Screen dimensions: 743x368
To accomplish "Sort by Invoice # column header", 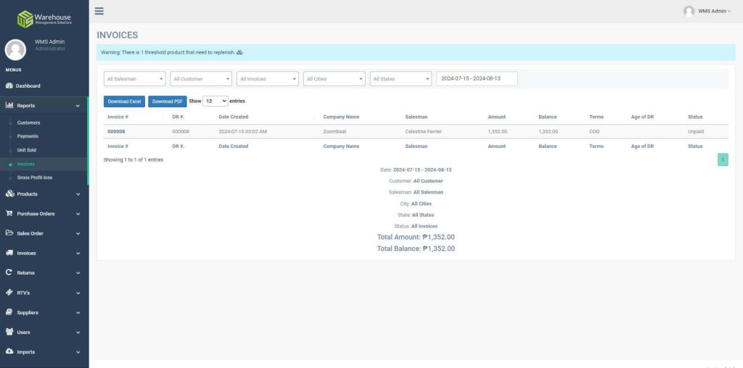I will click(118, 117).
